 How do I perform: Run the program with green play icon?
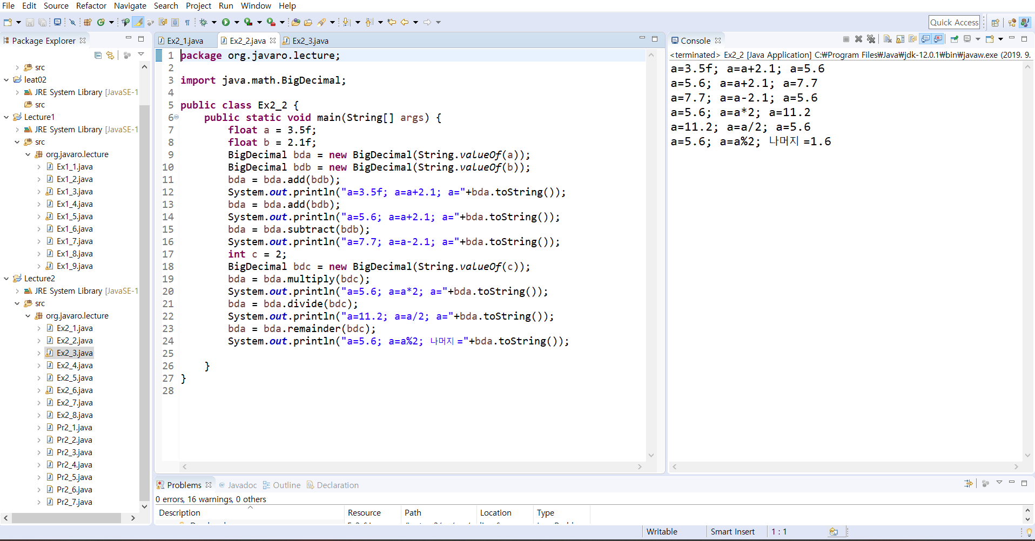coord(226,22)
